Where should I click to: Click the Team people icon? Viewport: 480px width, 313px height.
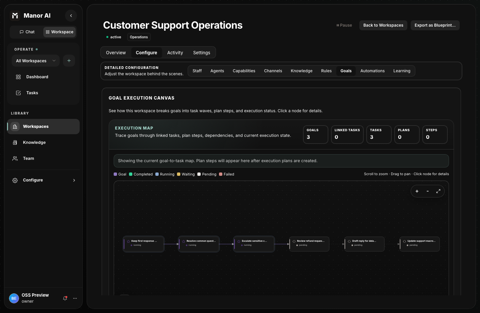point(15,158)
